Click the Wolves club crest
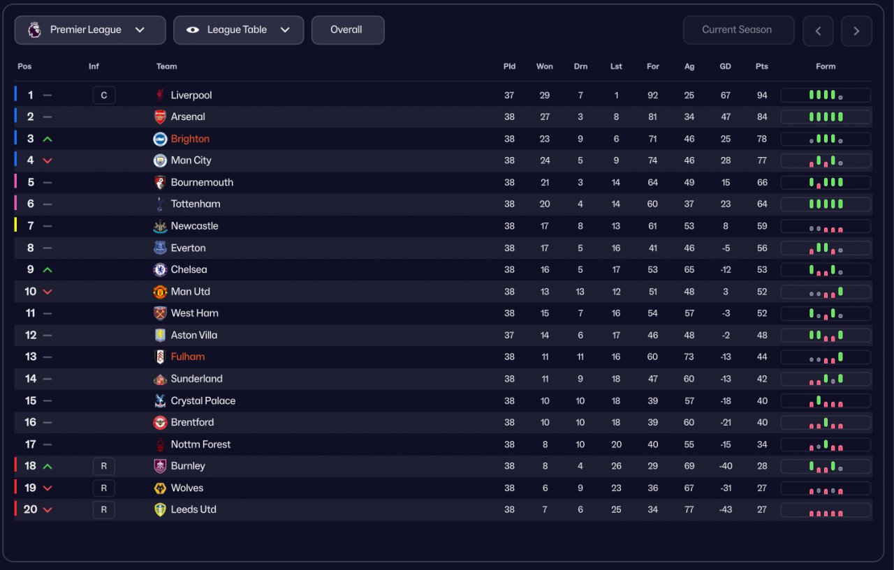The image size is (894, 570). pos(160,488)
